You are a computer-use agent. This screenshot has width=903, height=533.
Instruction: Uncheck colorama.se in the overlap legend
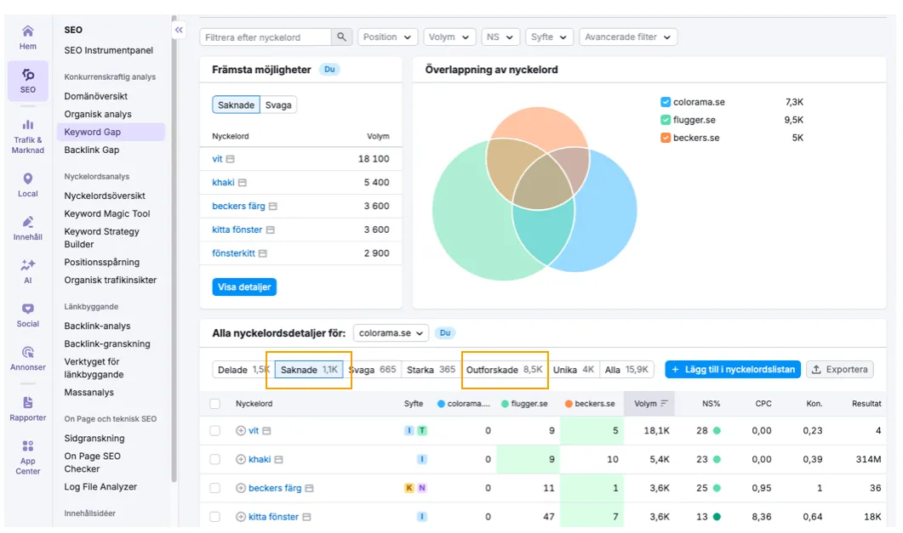pos(666,102)
